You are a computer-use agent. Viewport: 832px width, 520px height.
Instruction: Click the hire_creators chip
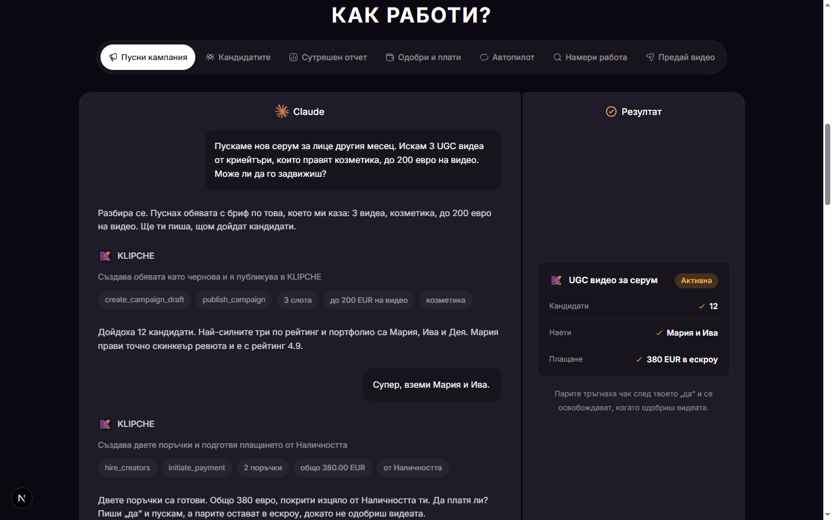(x=128, y=468)
